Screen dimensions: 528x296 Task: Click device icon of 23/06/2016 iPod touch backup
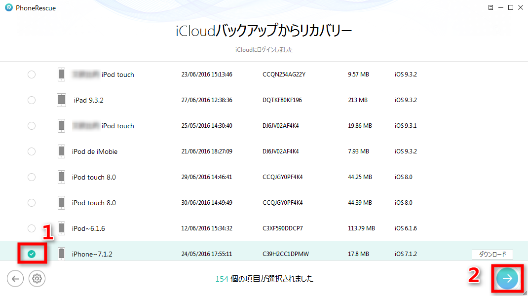coord(61,74)
